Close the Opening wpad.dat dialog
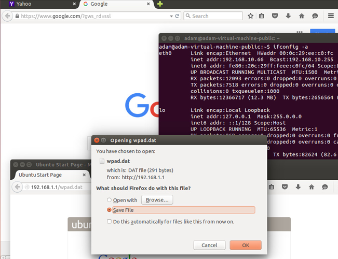 97,140
